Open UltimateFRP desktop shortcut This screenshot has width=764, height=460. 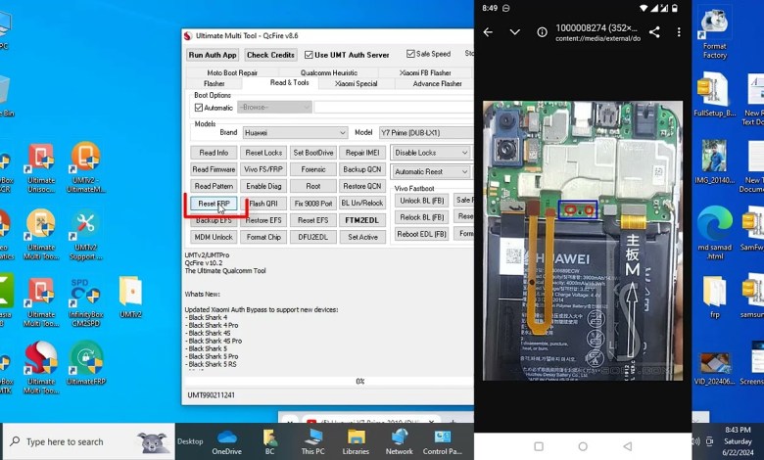coord(86,364)
